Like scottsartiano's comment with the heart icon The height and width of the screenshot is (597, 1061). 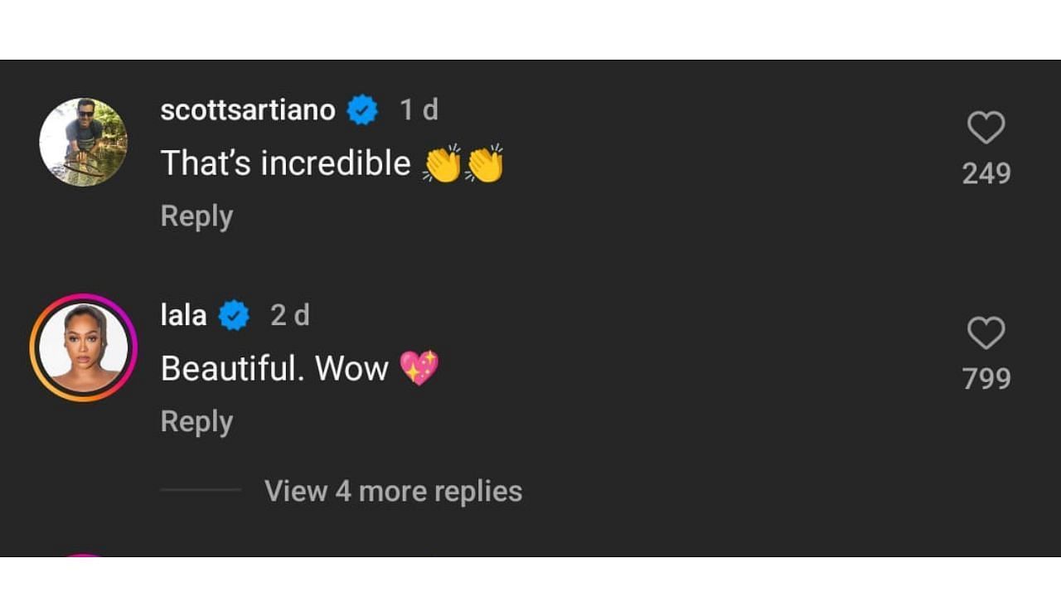coord(986,128)
